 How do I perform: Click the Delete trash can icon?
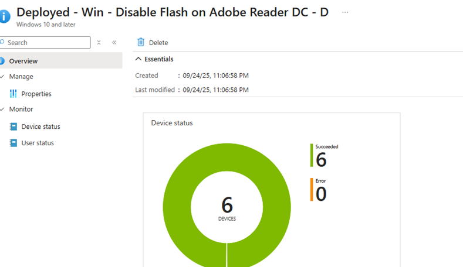point(141,42)
